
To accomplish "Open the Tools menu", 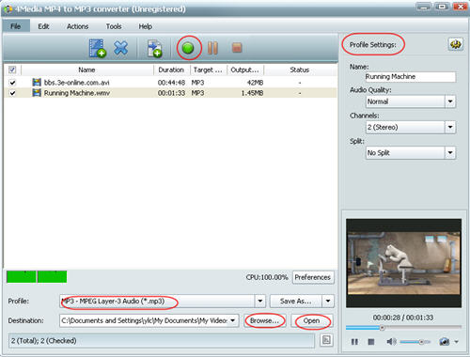I will [x=114, y=26].
